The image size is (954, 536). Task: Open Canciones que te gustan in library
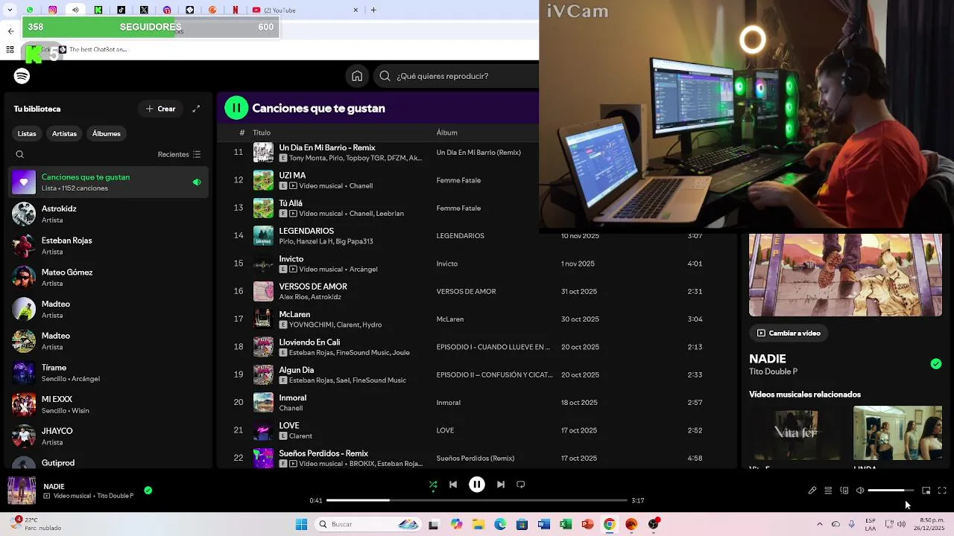(x=108, y=182)
